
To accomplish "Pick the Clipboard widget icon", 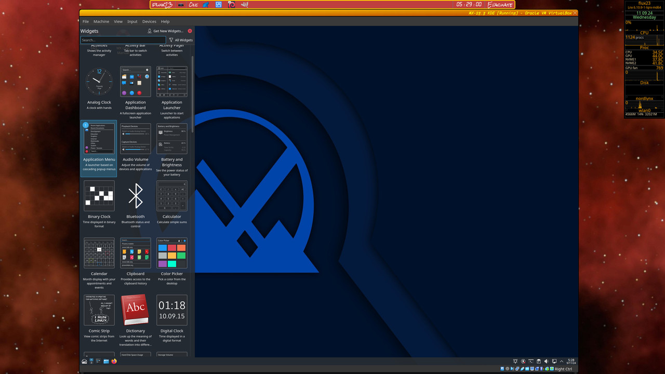I will pos(136,253).
